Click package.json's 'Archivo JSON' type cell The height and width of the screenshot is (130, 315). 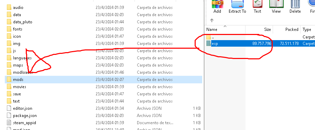pyautogui.click(x=149, y=116)
